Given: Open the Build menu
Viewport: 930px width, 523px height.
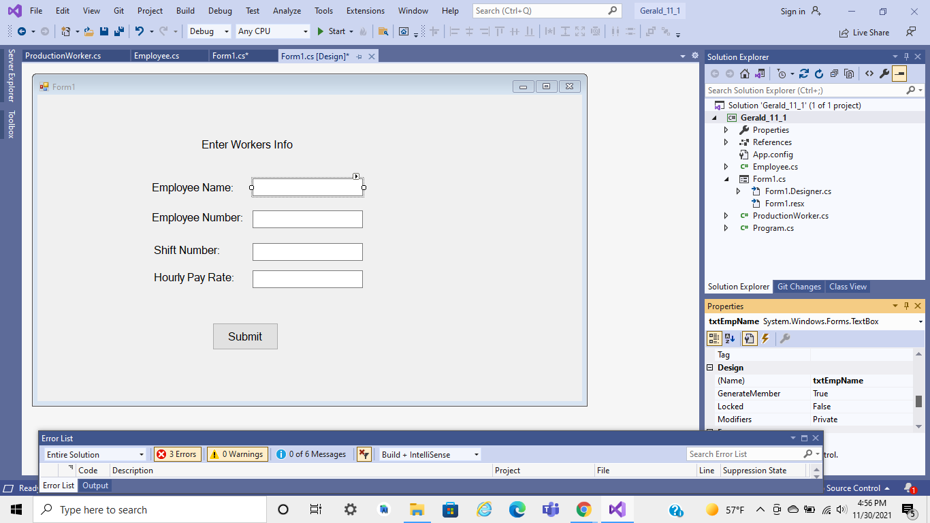Looking at the screenshot, I should tap(185, 11).
